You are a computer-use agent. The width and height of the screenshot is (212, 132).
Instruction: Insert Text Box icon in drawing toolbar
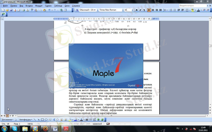(50, 120)
